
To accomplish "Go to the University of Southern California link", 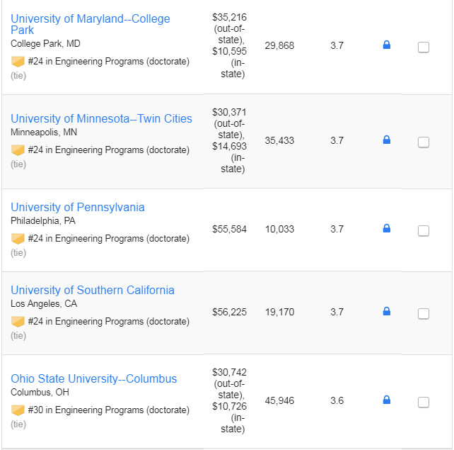I will pos(93,290).
